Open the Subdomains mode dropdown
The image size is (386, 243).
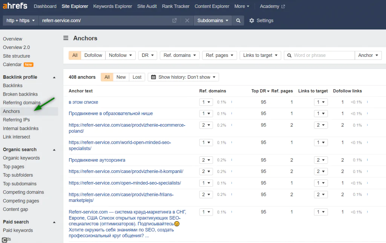point(213,20)
